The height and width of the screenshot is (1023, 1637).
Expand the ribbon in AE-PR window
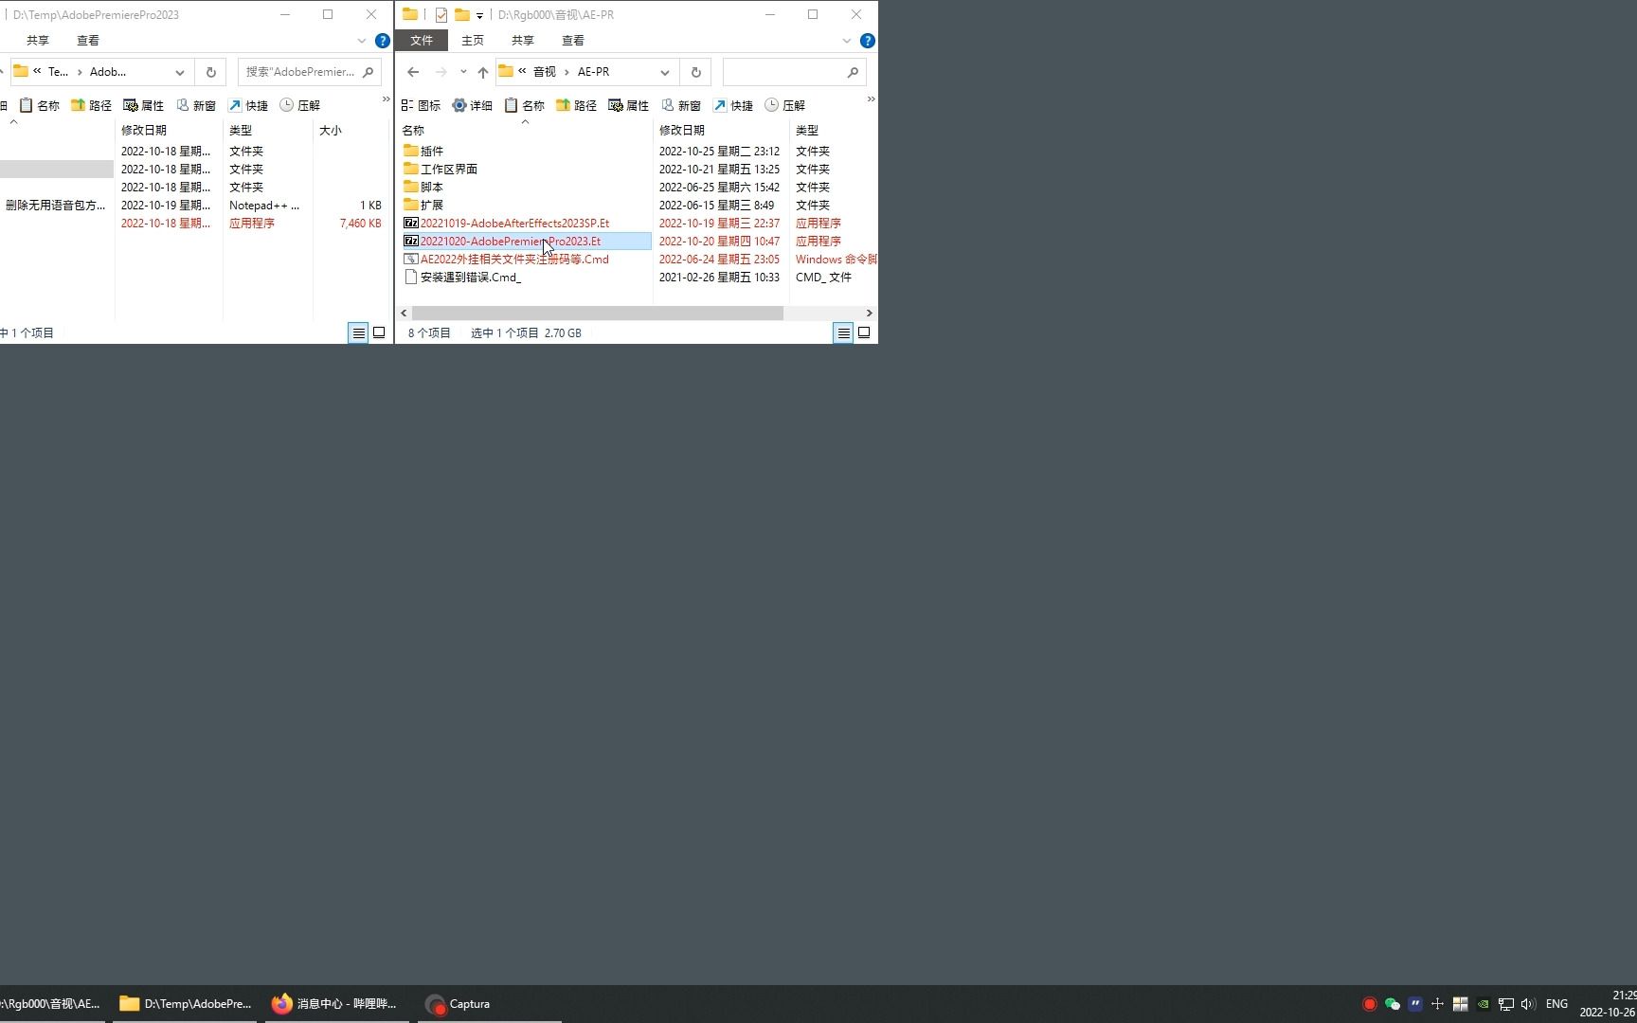pos(846,41)
